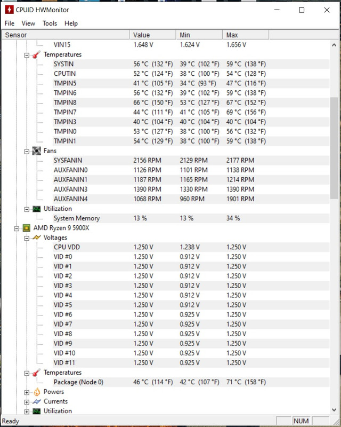Open the View menu
This screenshot has height=427, width=341.
point(28,23)
